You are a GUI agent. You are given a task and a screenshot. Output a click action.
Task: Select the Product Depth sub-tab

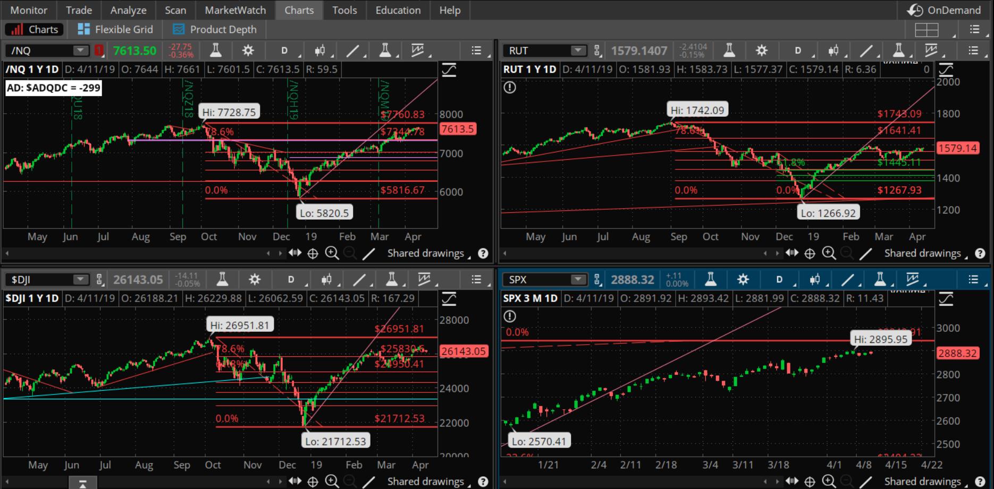click(x=215, y=29)
